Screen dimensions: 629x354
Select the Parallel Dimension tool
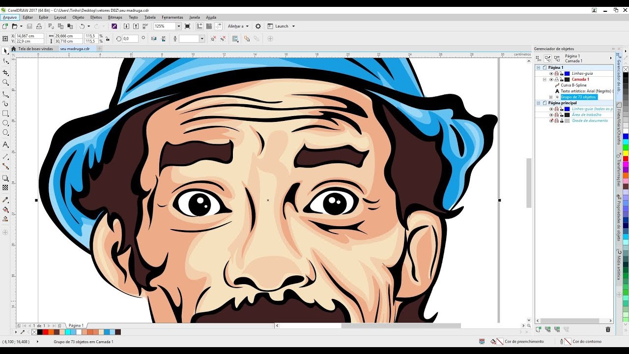pos(5,156)
